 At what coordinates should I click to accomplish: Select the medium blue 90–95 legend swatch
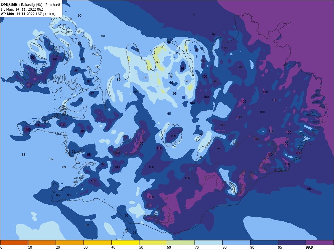click(264, 243)
